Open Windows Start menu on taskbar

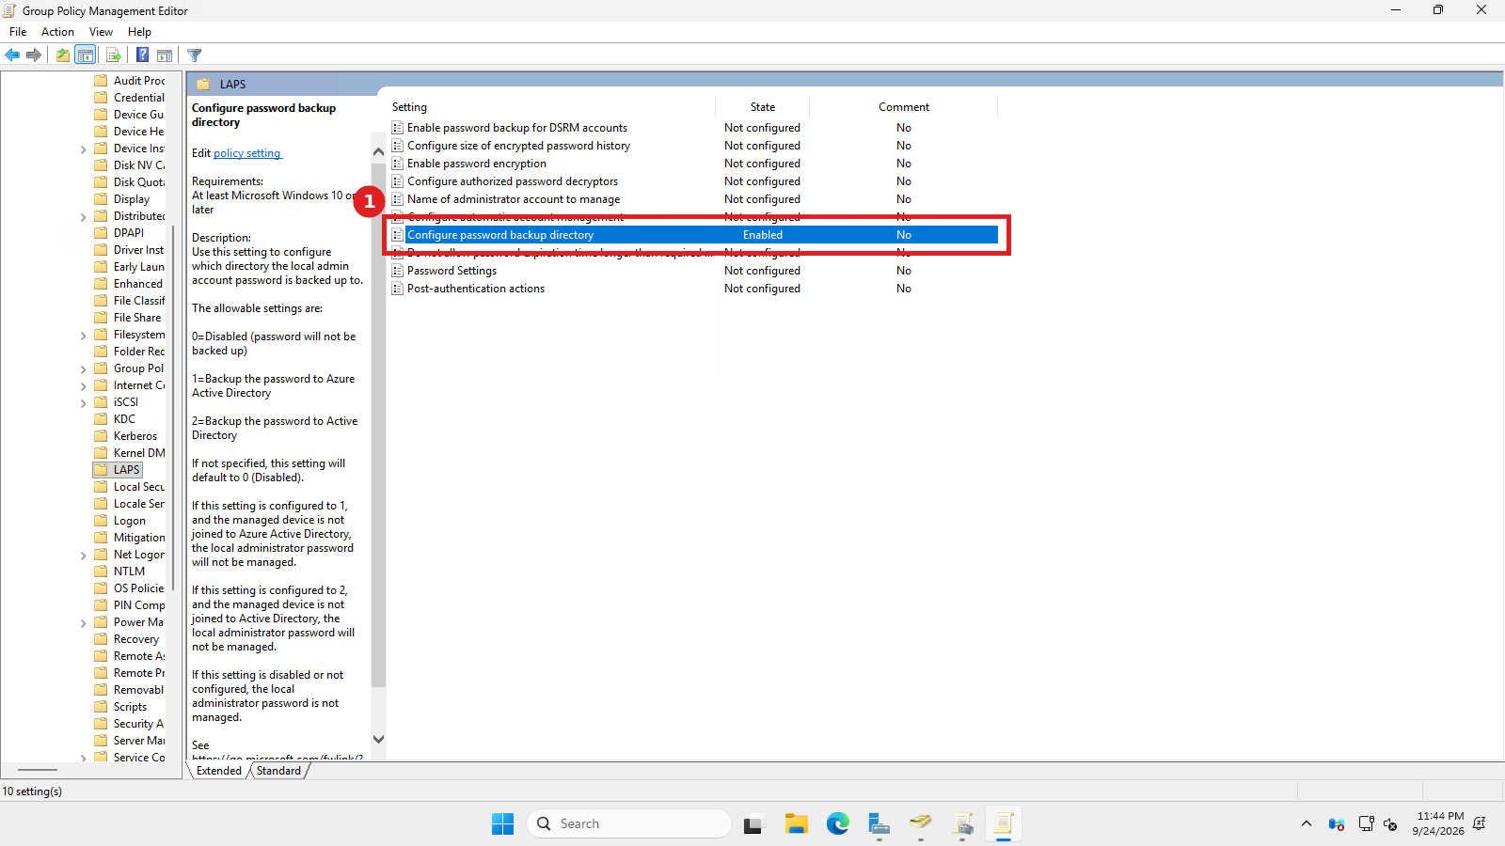pyautogui.click(x=503, y=823)
